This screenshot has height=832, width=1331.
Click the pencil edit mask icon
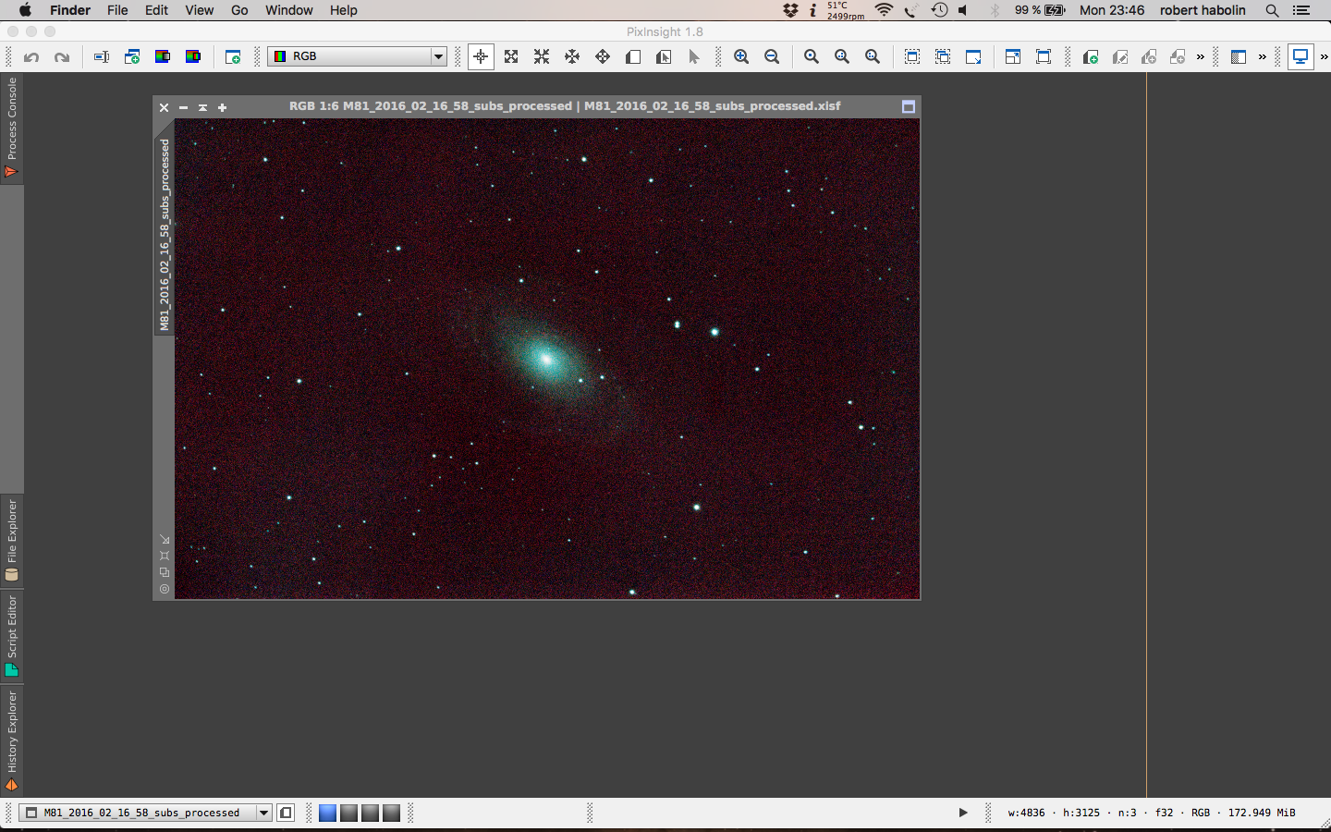pyautogui.click(x=1120, y=57)
